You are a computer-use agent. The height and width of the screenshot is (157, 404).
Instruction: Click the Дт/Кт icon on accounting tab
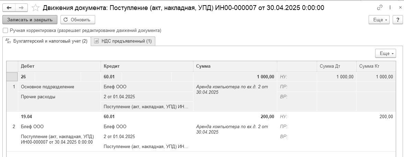click(x=8, y=41)
